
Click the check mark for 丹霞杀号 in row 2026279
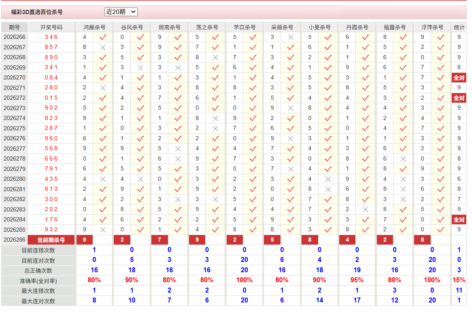point(365,169)
